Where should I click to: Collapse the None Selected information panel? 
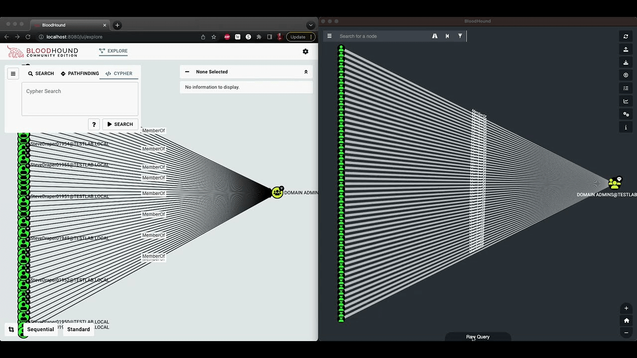[187, 72]
